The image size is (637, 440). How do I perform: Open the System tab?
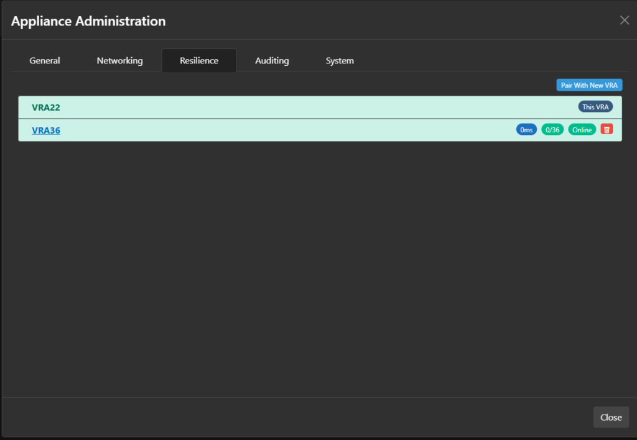tap(340, 60)
